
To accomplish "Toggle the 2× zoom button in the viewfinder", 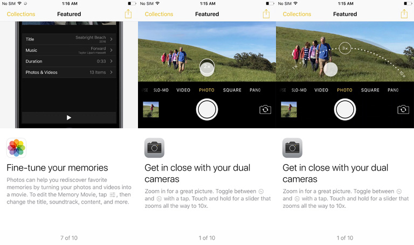I will point(207,67).
